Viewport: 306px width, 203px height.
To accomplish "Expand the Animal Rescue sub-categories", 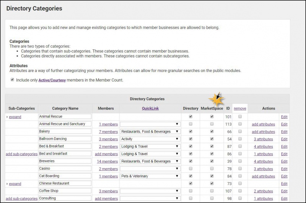I will (15, 117).
